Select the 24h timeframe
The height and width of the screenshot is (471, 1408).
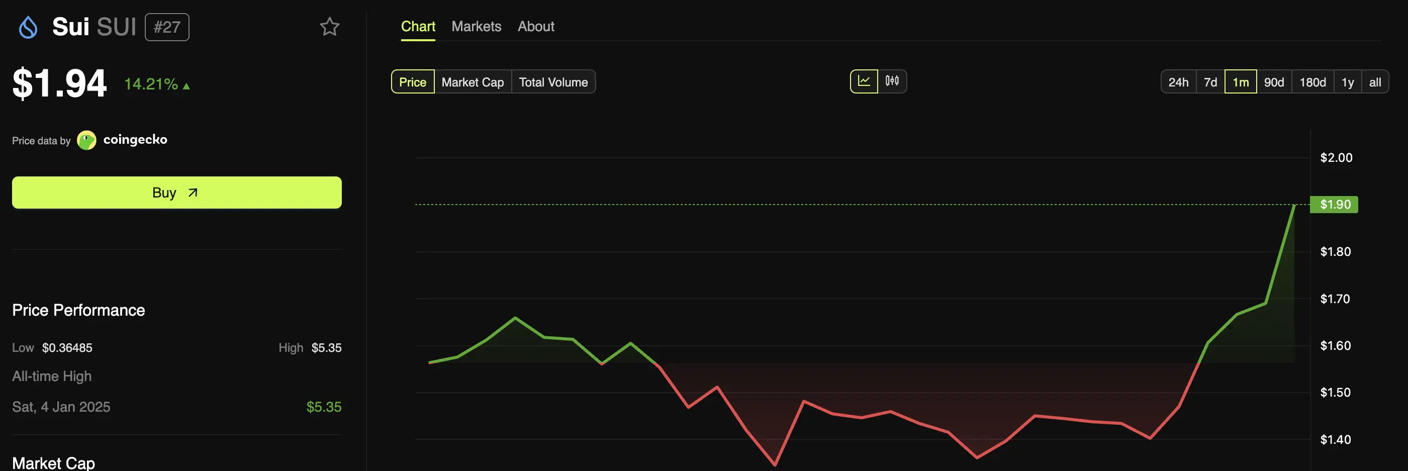click(x=1178, y=82)
